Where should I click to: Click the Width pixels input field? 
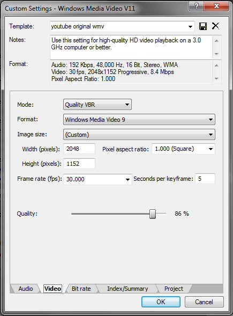click(79, 149)
